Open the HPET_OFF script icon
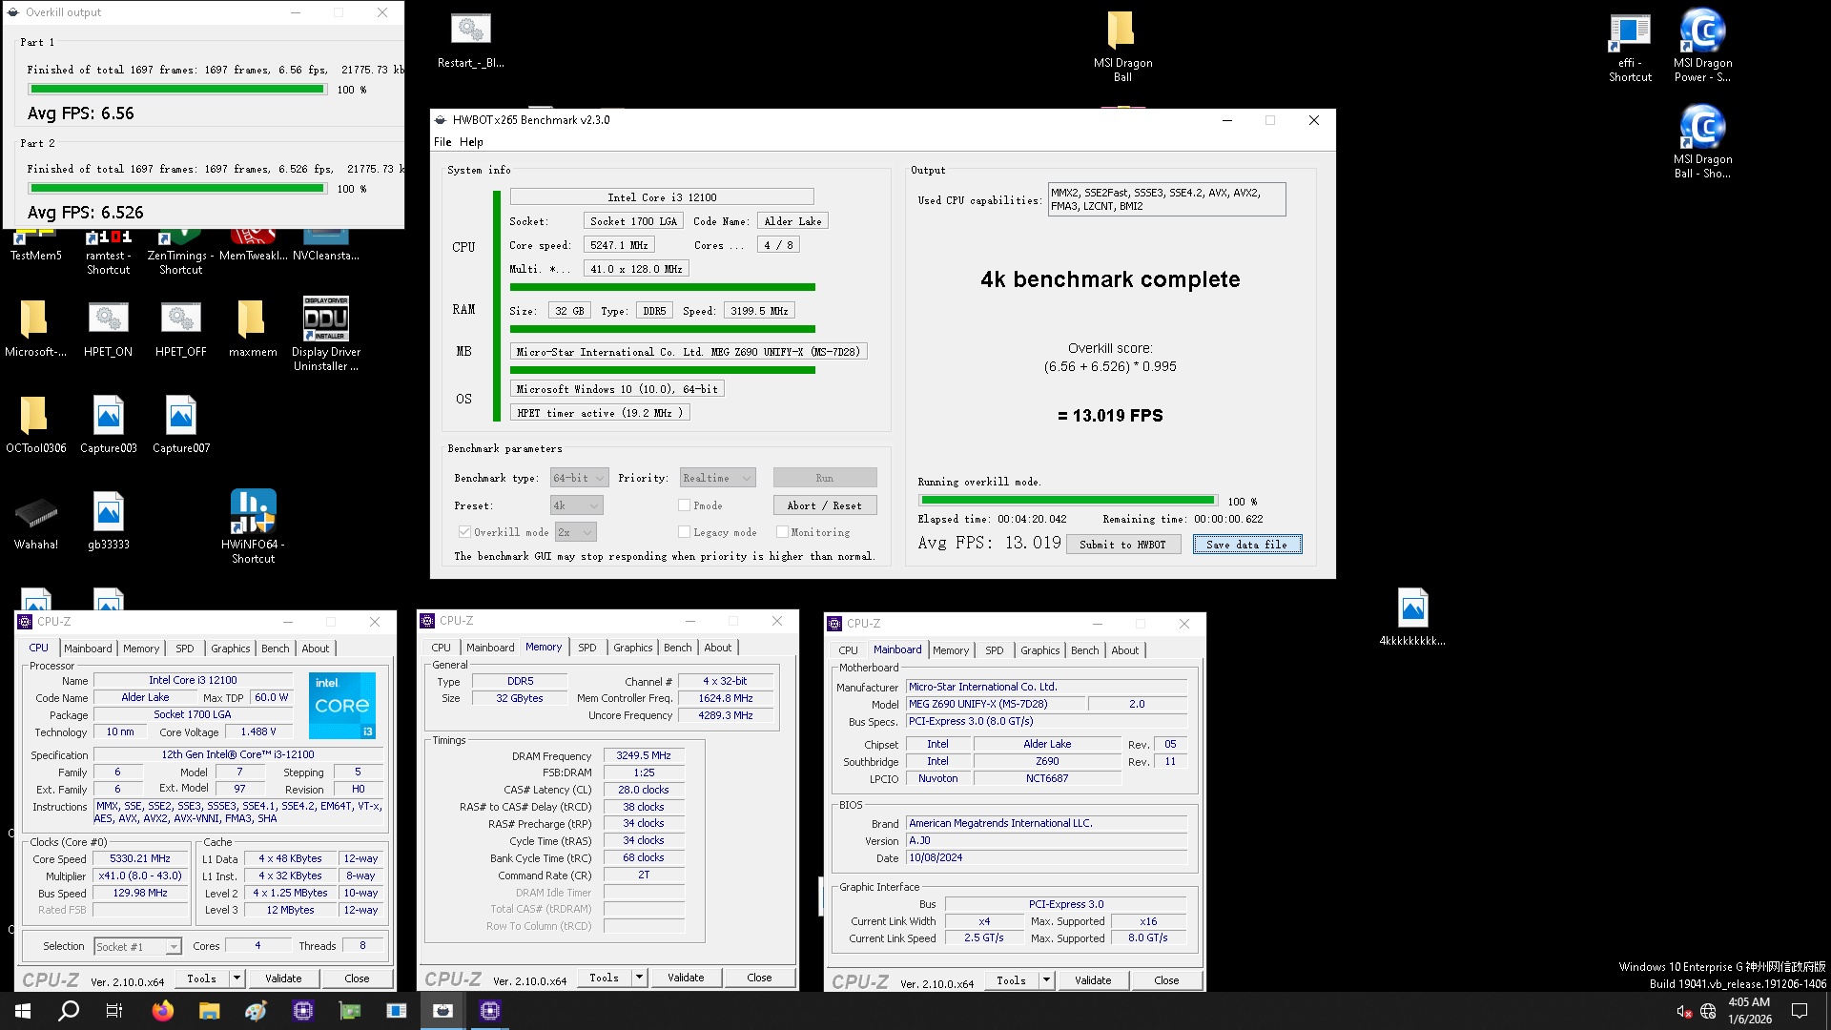The height and width of the screenshot is (1030, 1831). pos(180,328)
